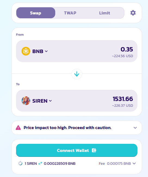Click the Connect Wallet button

(x=77, y=150)
